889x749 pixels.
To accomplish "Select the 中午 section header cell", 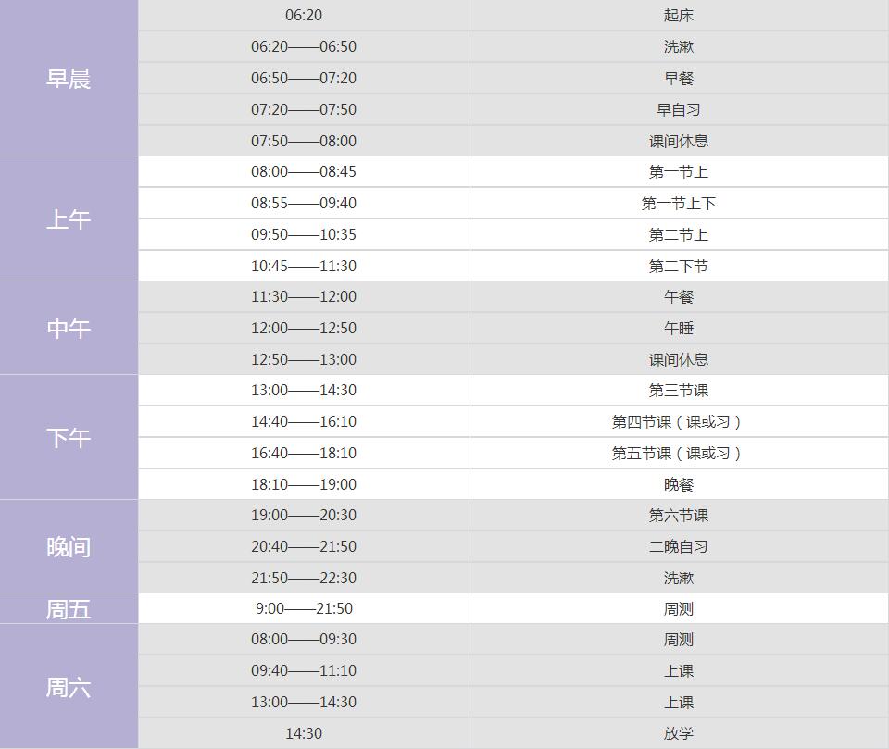I will [x=69, y=328].
